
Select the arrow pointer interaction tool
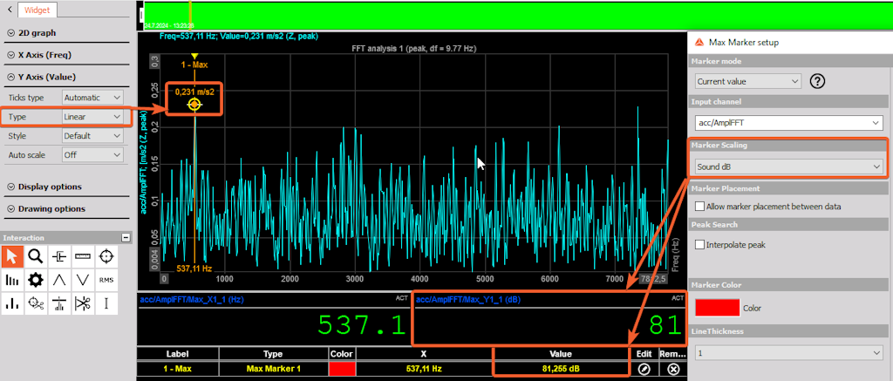pos(12,257)
